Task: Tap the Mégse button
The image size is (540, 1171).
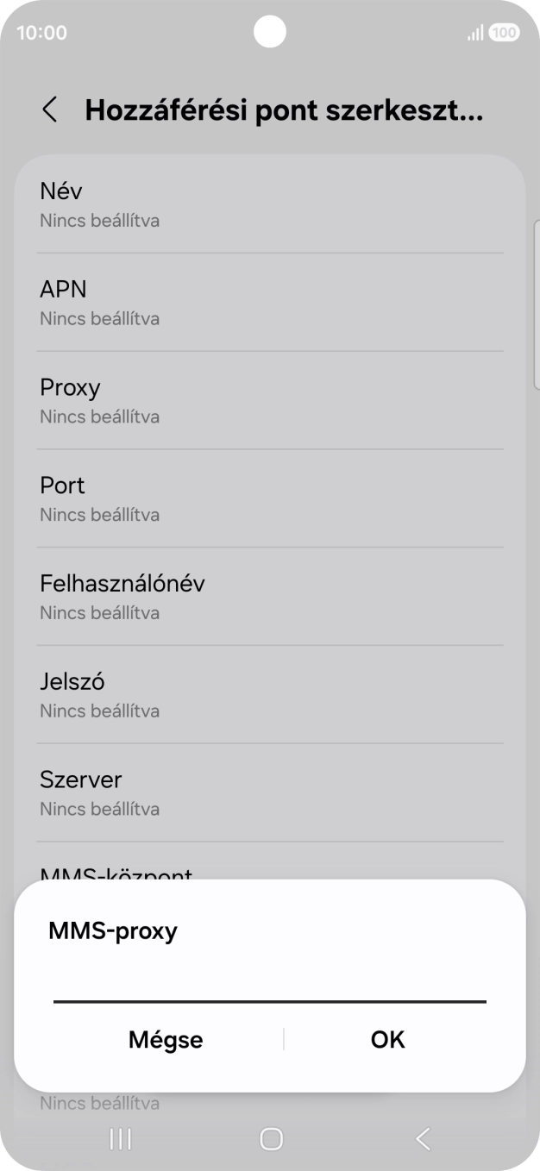Action: 166,1039
